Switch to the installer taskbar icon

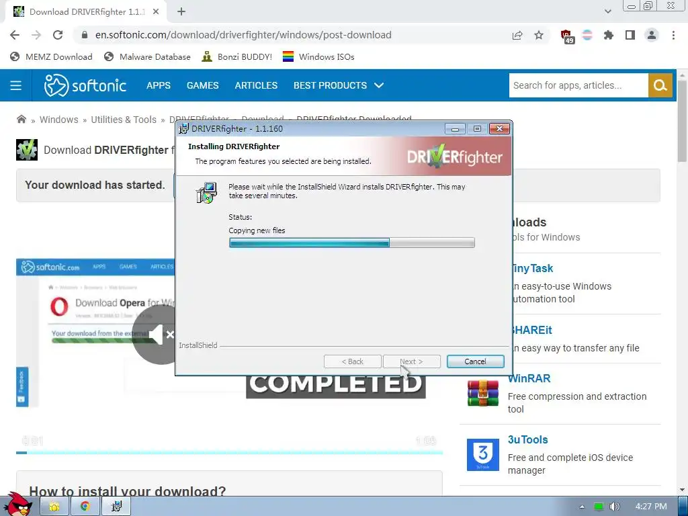coord(116,507)
